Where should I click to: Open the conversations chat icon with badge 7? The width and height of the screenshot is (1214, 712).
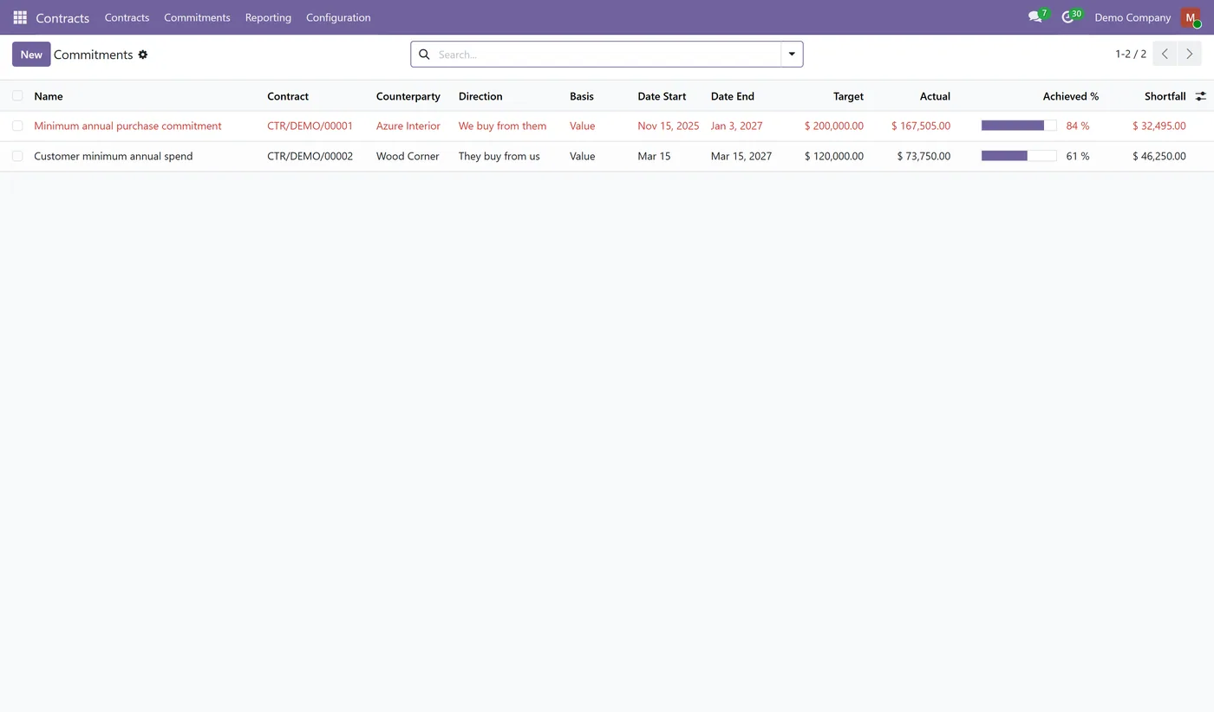pyautogui.click(x=1037, y=17)
